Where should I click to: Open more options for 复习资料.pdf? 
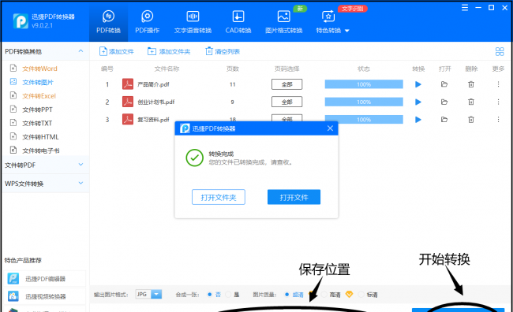pyautogui.click(x=498, y=119)
